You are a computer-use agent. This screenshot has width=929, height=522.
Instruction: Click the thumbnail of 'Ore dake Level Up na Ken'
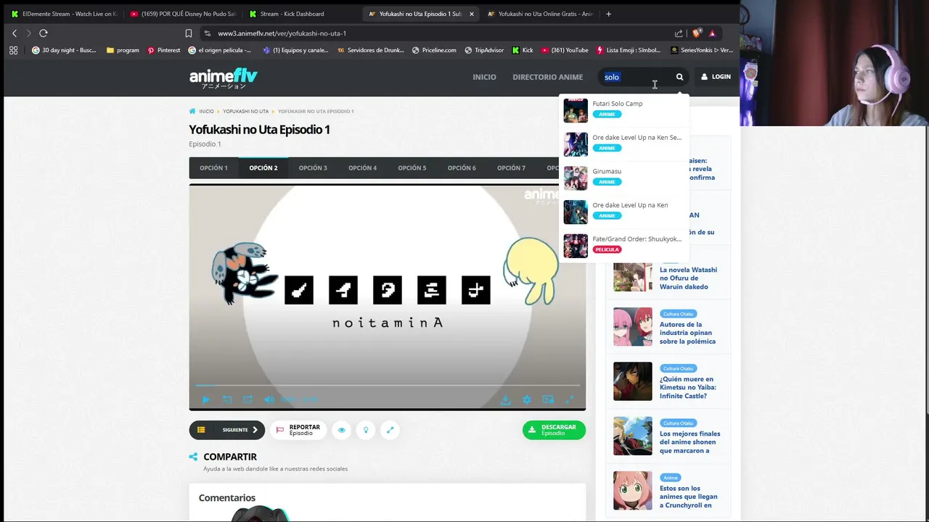coord(576,212)
